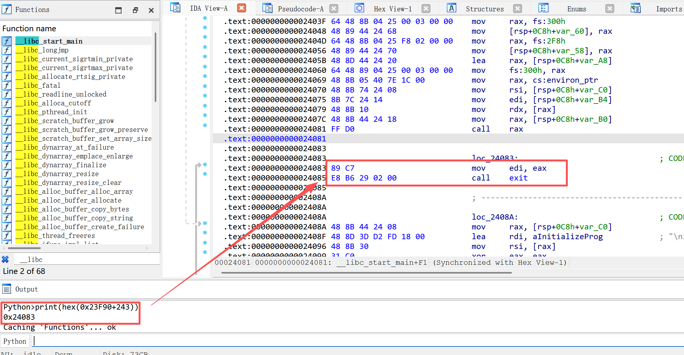Click the Enums tab icon
Image resolution: width=684 pixels, height=355 pixels.
(x=543, y=8)
